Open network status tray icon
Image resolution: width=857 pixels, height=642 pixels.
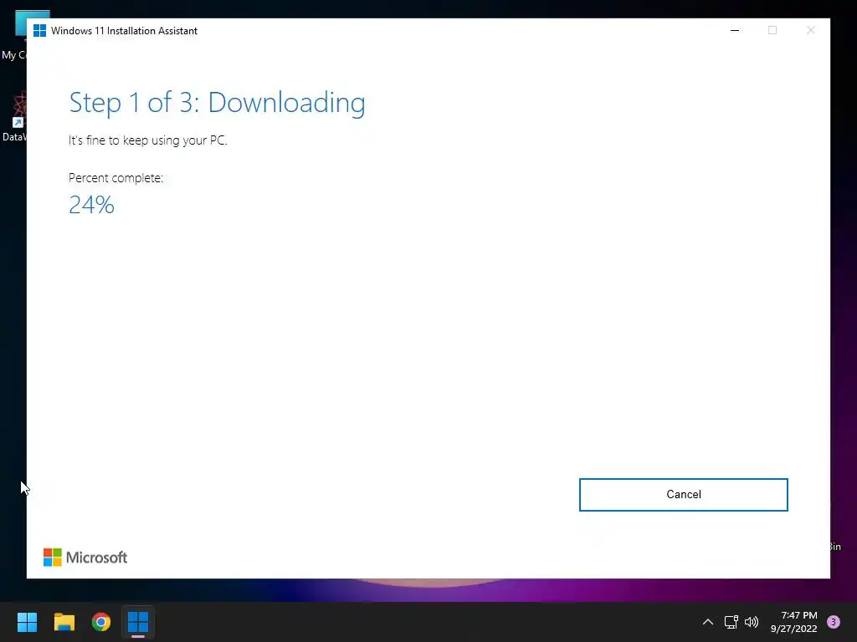coord(731,622)
